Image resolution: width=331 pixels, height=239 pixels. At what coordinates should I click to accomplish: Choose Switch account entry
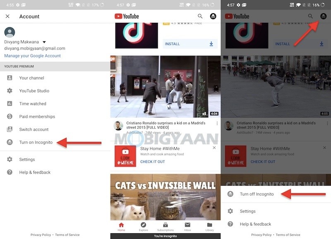pyautogui.click(x=34, y=129)
